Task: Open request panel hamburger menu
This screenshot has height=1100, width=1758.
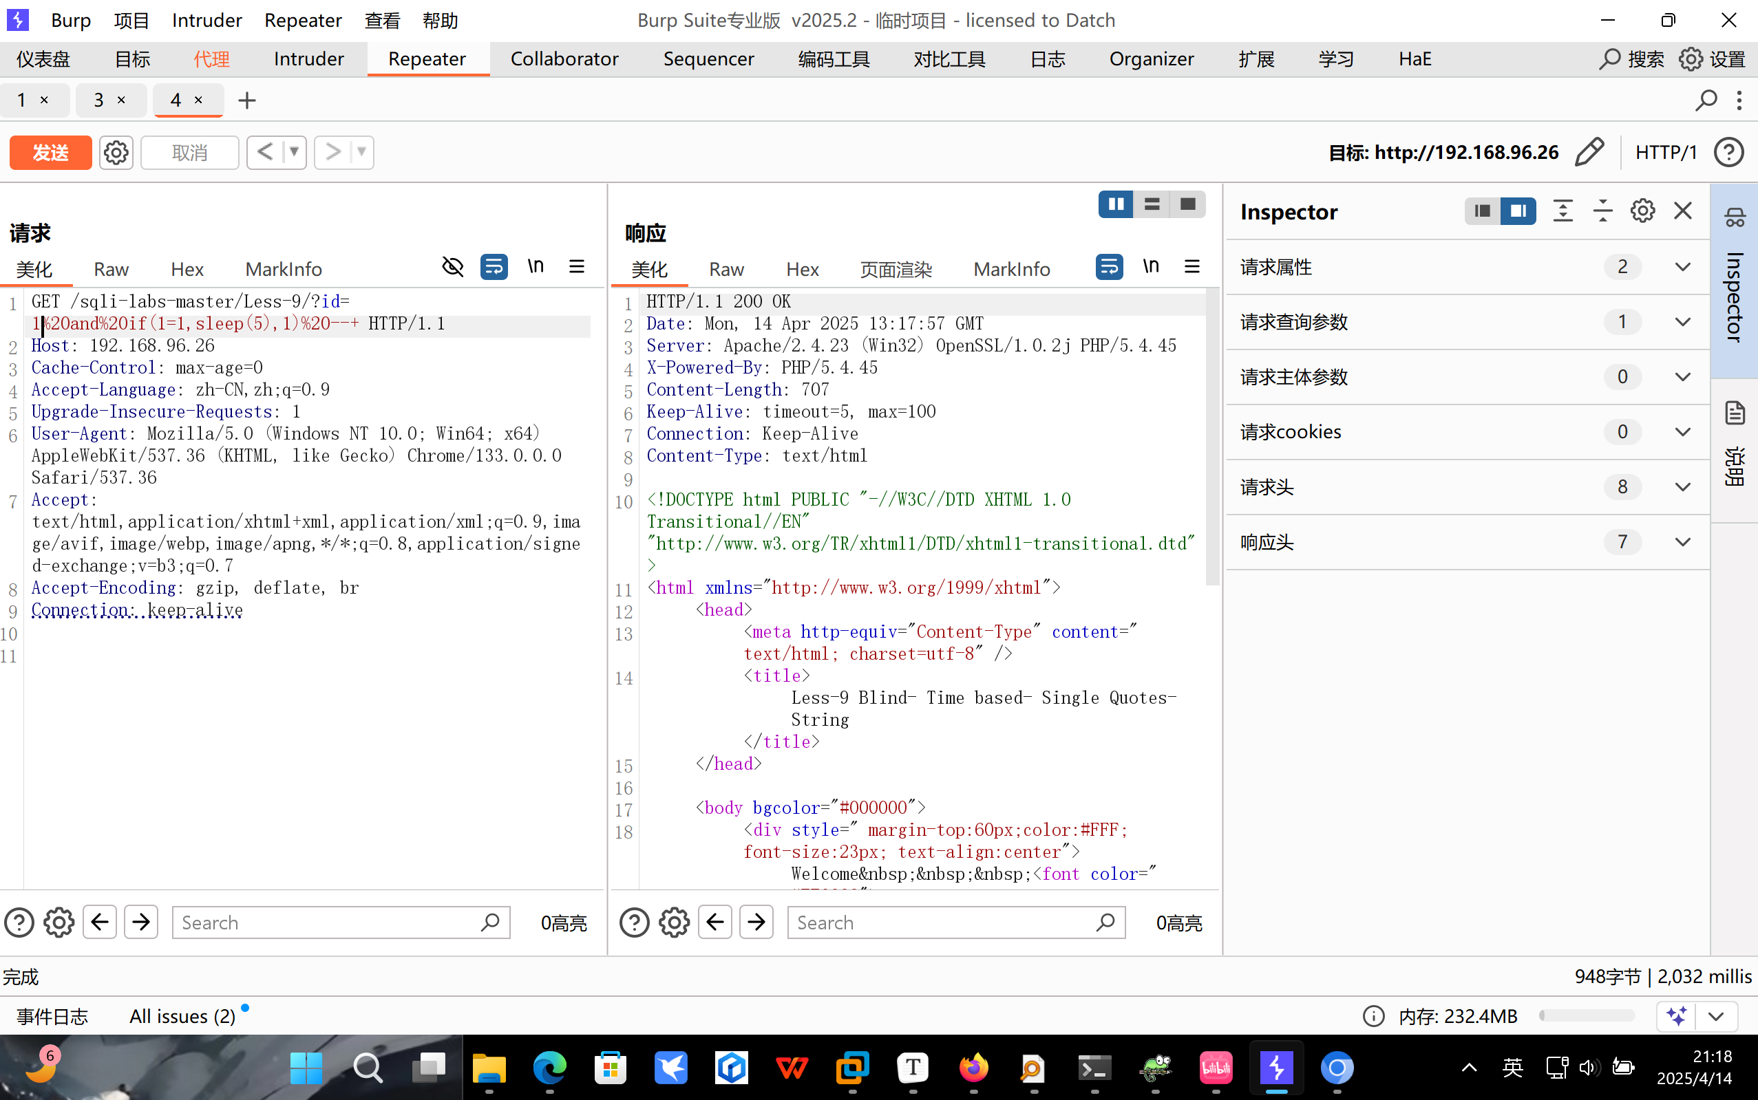Action: point(577,266)
